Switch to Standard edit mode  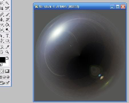[2, 71]
